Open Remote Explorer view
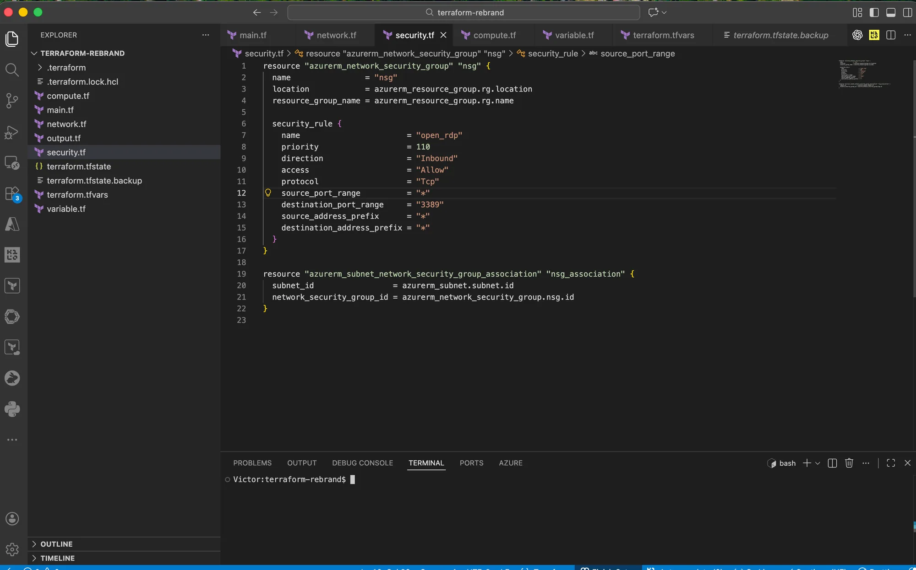Image resolution: width=916 pixels, height=570 pixels. pos(12,162)
